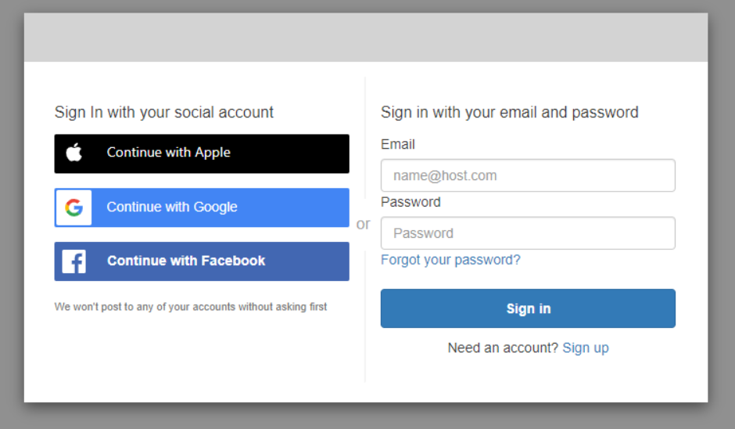Click the Google "G" logo icon
This screenshot has height=429, width=735.
click(74, 207)
